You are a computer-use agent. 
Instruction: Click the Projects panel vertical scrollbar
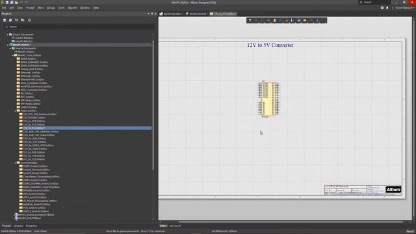(x=153, y=105)
